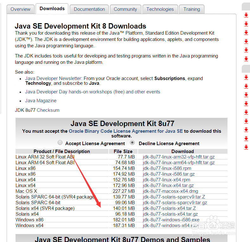Switch to the Training tab
Screen dimensions: 250x242
click(x=192, y=9)
